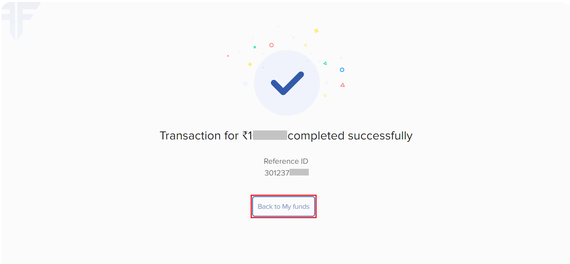Screen dimensions: 570x264
Task: Click the blue ring confetti icon
Action: click(x=342, y=70)
